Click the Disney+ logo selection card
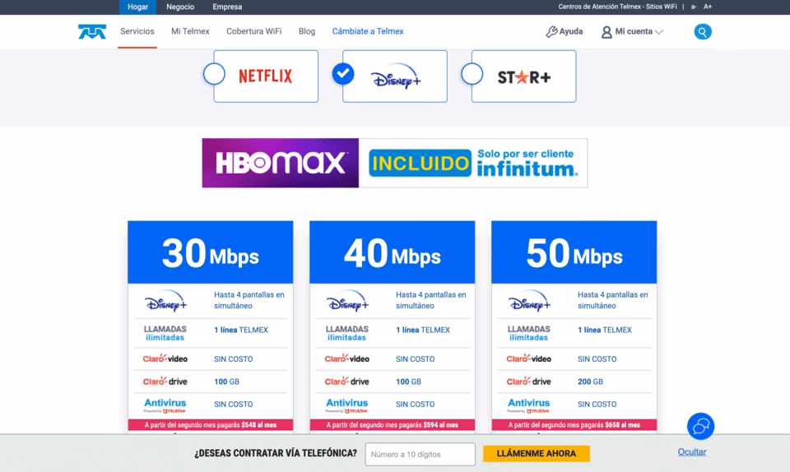 pyautogui.click(x=395, y=76)
